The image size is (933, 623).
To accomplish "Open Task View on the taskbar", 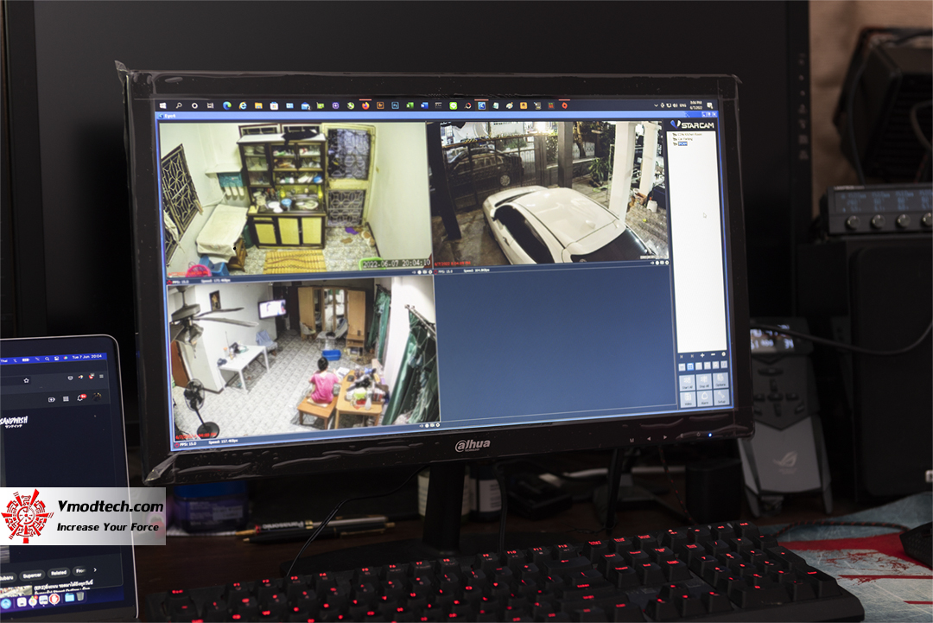I will pos(210,105).
